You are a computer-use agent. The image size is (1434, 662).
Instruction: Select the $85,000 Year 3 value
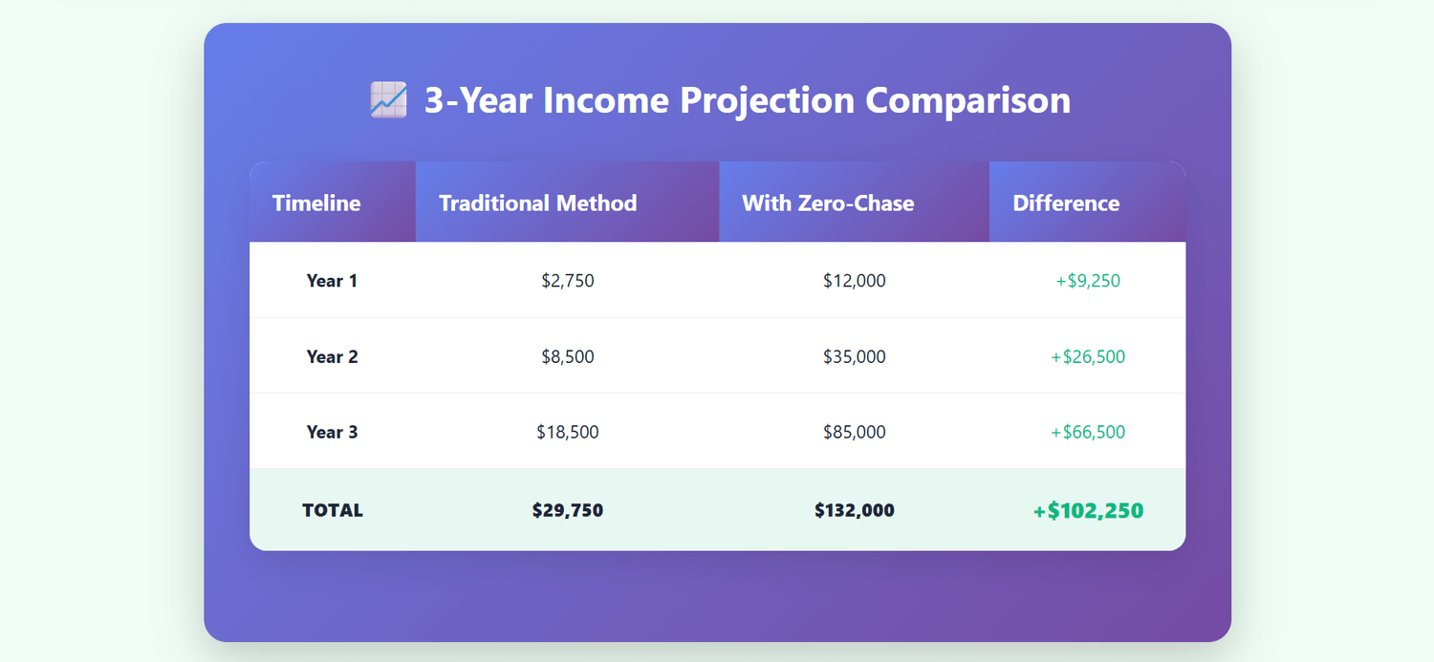tap(854, 432)
